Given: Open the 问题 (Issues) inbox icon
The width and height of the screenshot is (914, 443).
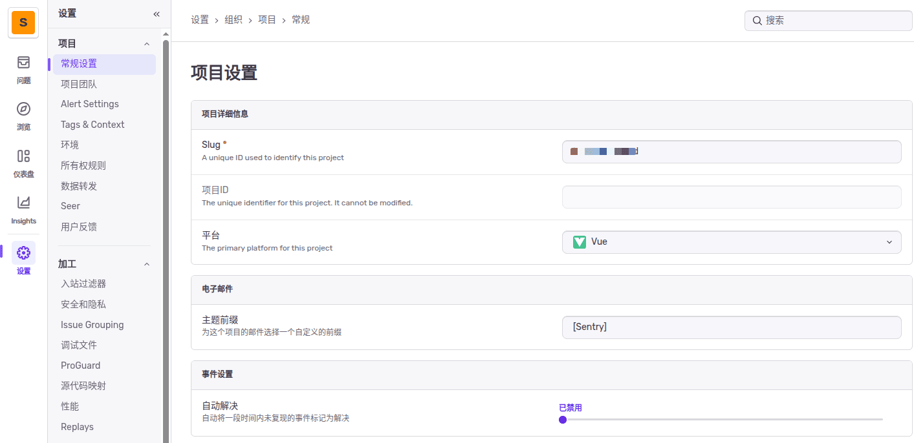Looking at the screenshot, I should point(23,63).
